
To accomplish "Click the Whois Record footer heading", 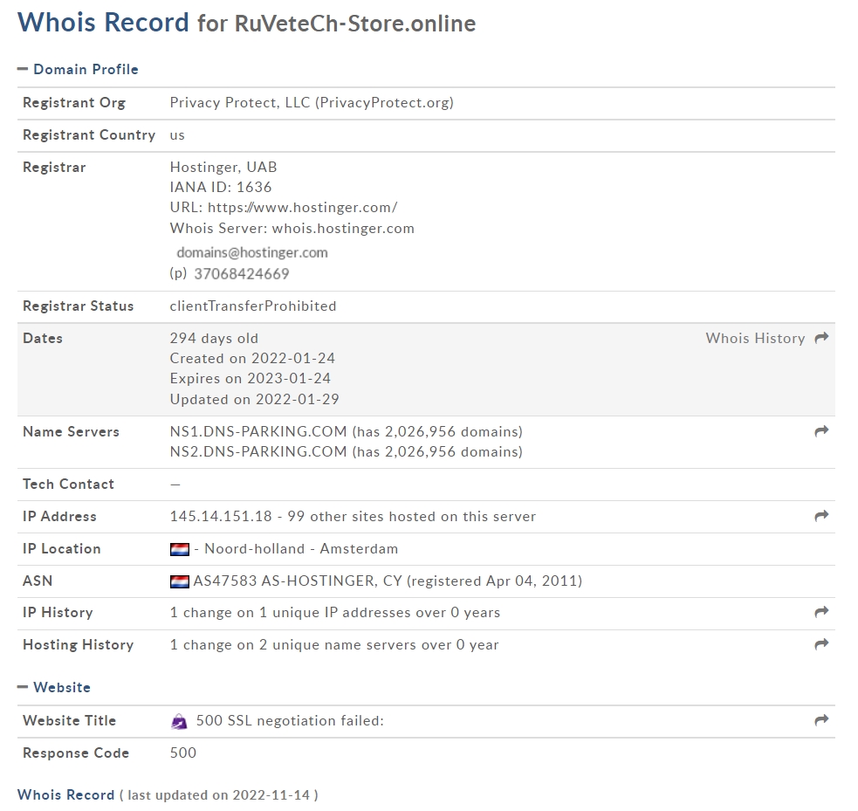I will pos(65,794).
